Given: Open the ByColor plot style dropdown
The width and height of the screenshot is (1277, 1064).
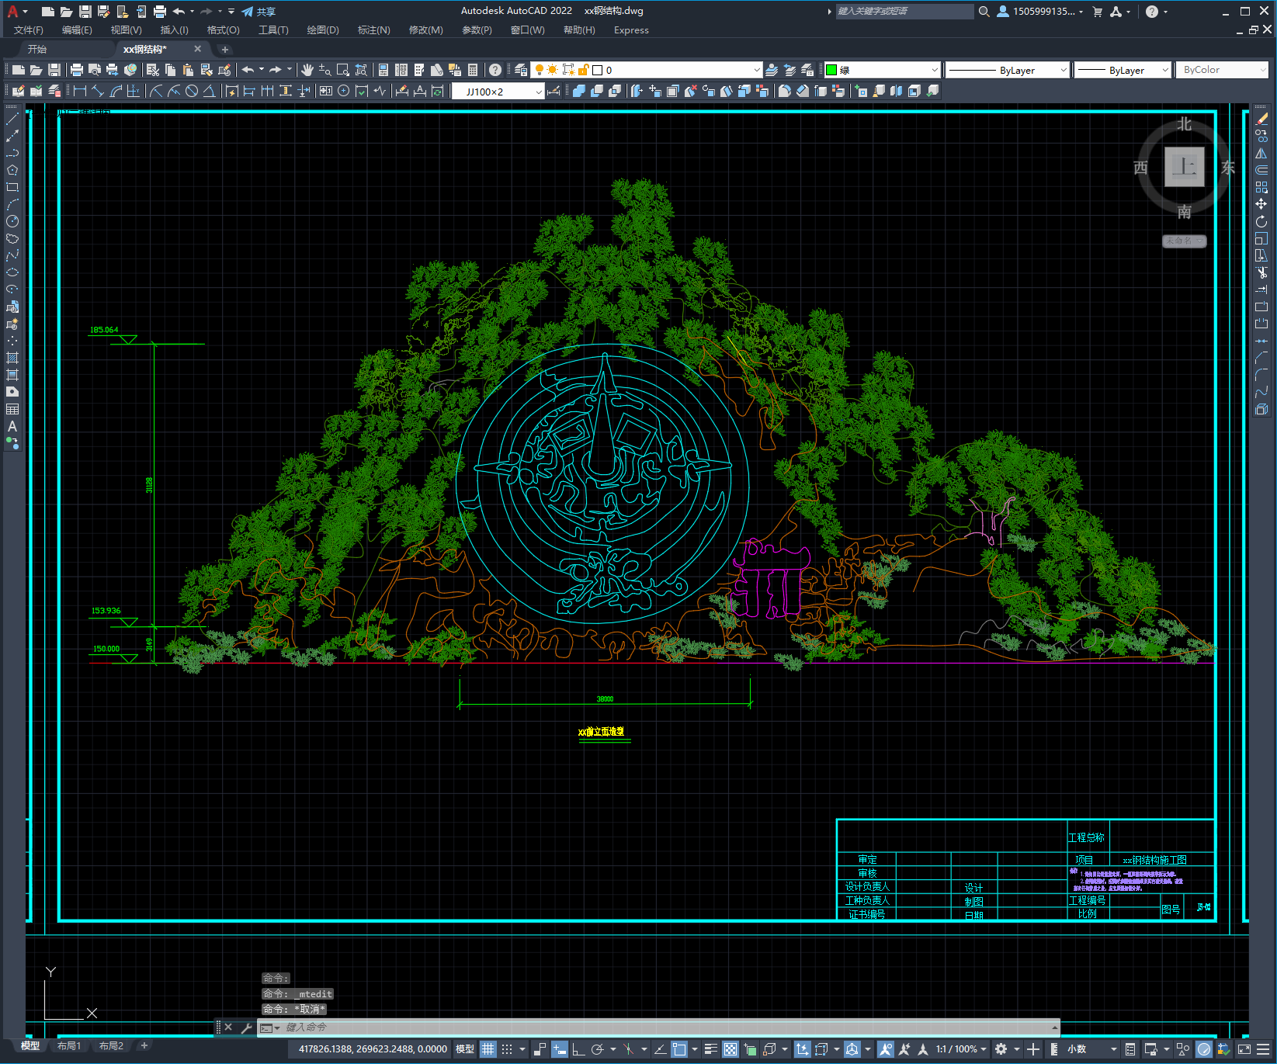Looking at the screenshot, I should (x=1222, y=70).
